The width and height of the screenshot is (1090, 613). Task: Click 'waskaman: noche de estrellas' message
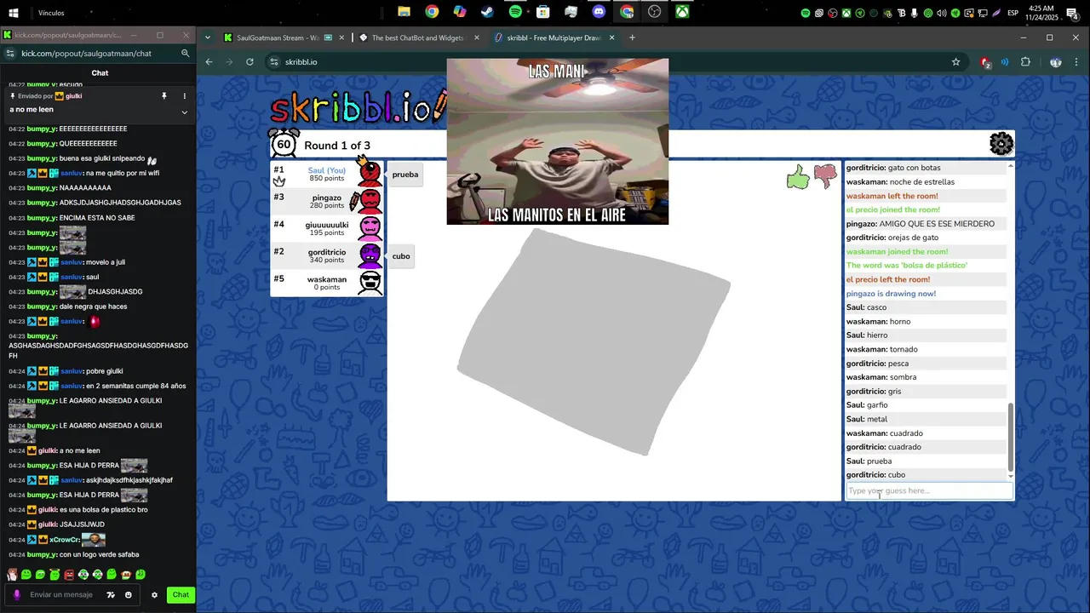tap(900, 182)
